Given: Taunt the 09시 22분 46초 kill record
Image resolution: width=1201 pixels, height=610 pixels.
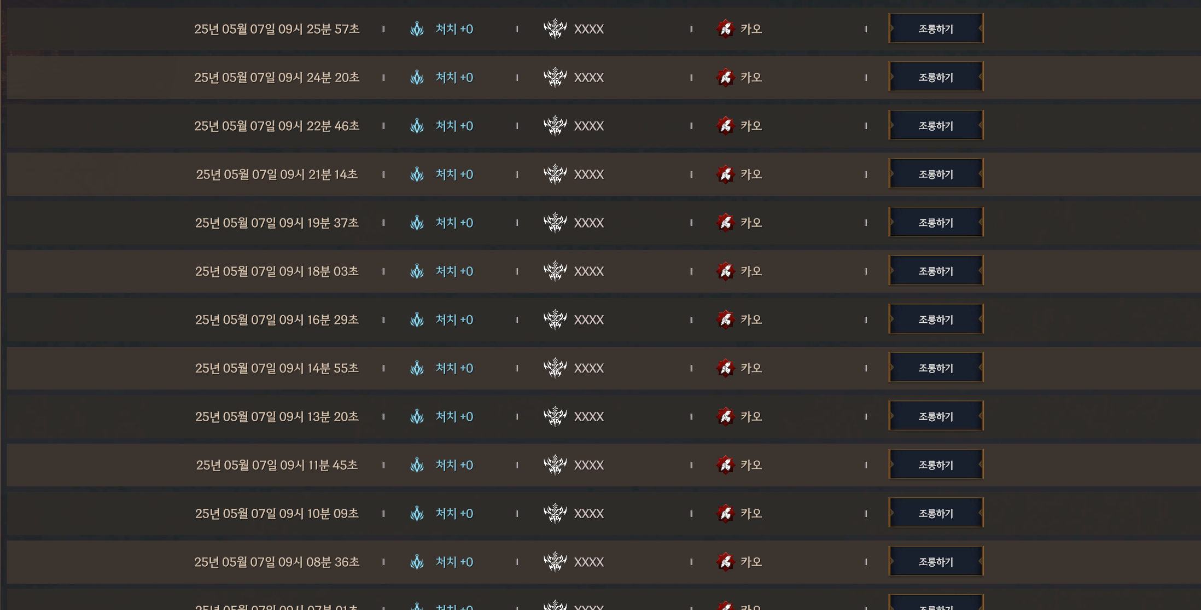Looking at the screenshot, I should (x=936, y=125).
